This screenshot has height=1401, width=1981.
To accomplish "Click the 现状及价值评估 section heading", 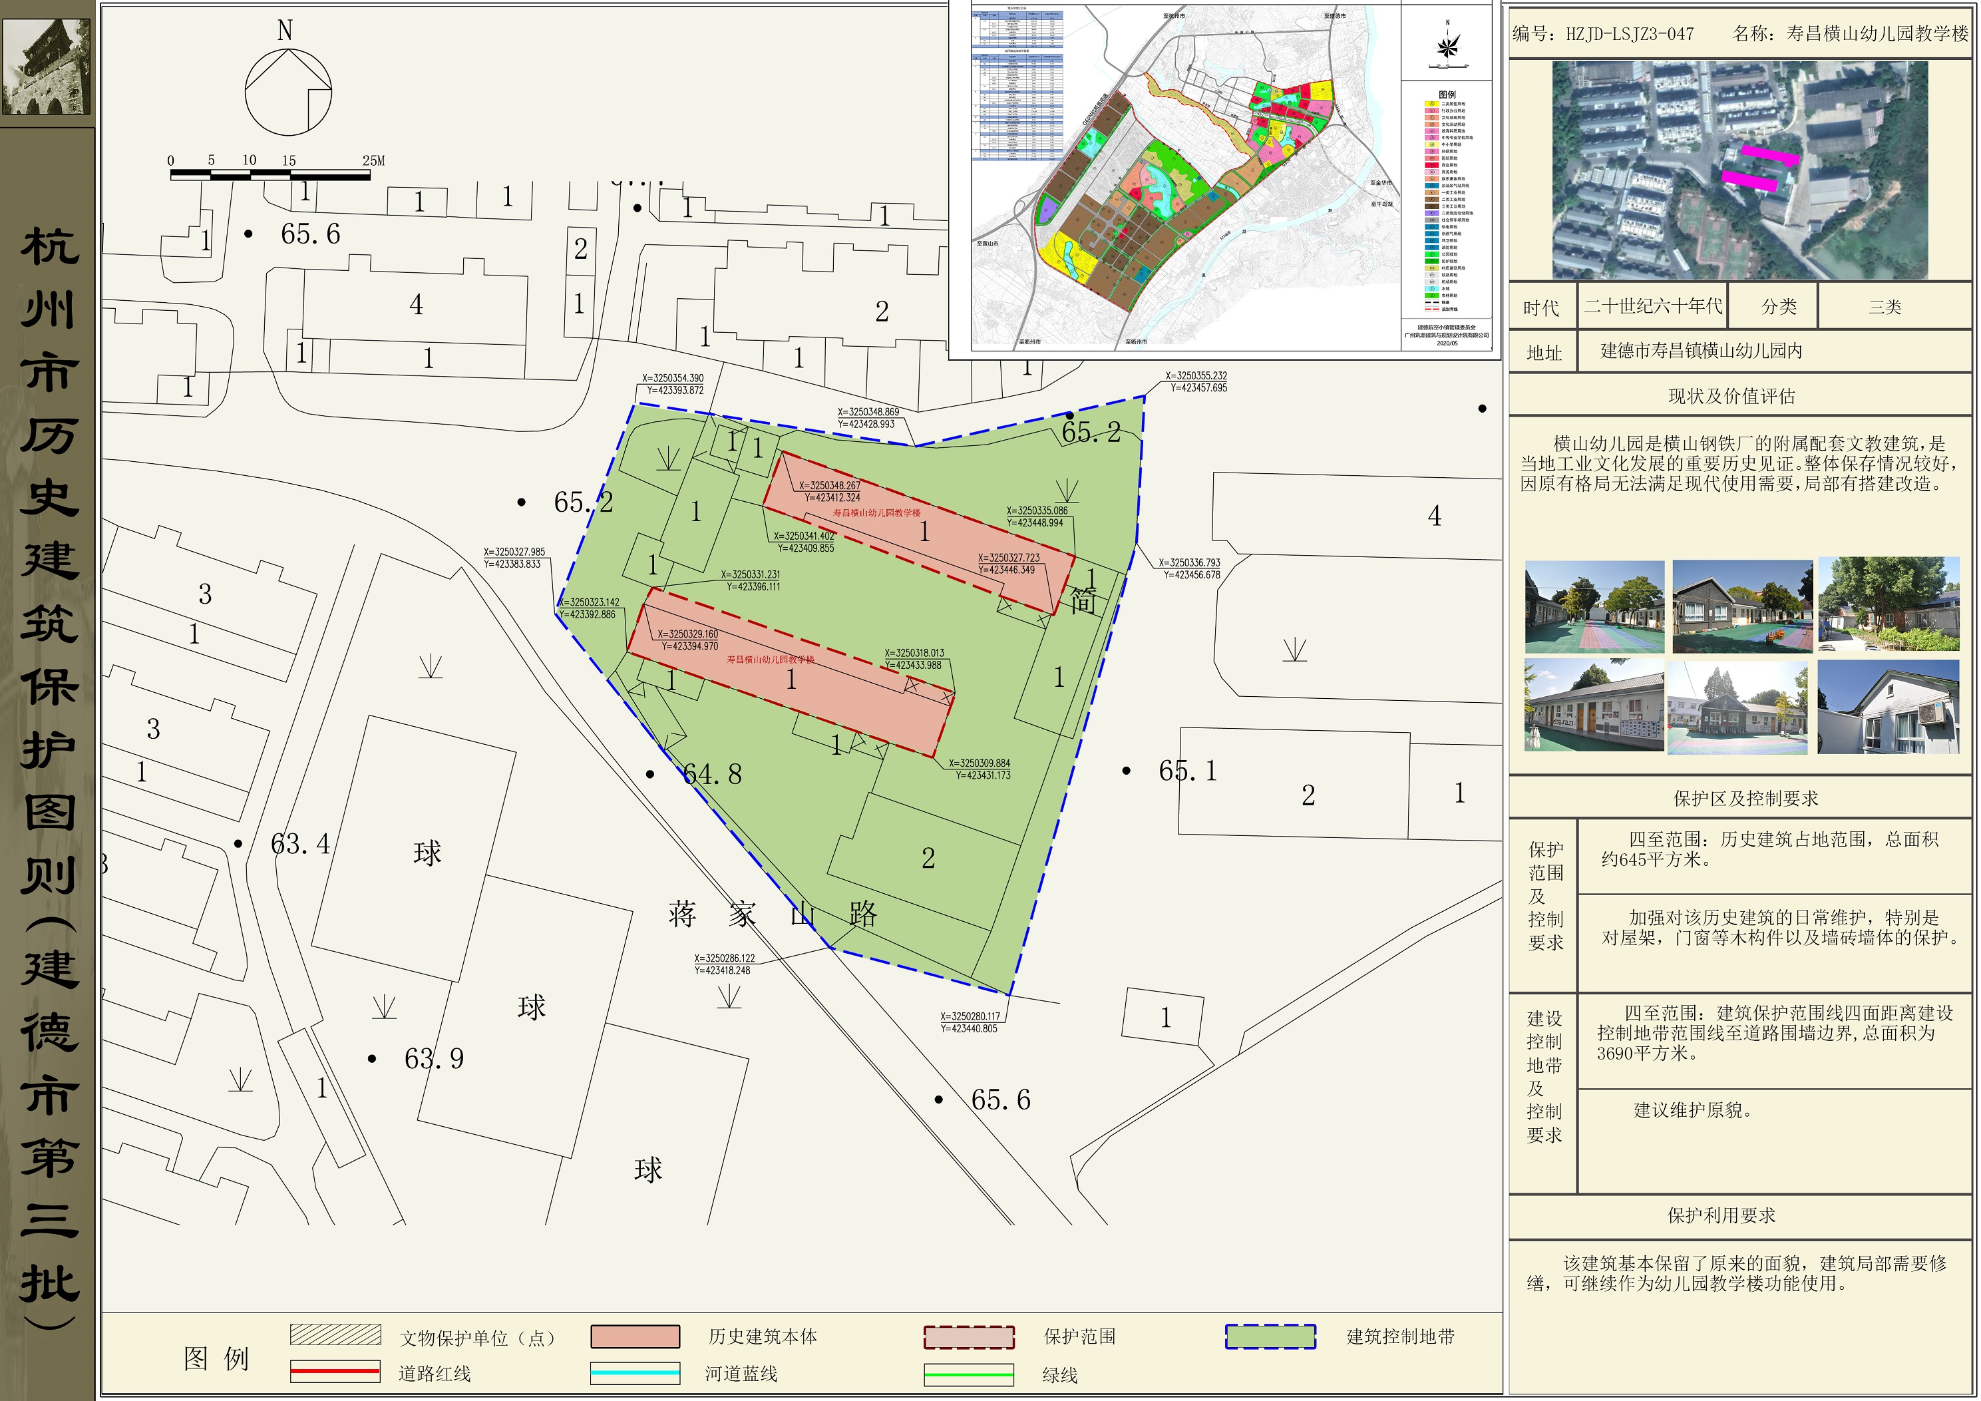I will point(1731,396).
